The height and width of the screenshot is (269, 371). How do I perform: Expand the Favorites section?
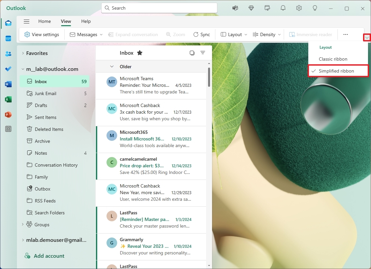23,53
